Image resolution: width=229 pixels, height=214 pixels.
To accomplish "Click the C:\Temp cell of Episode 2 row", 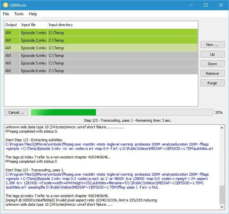I will pyautogui.click(x=122, y=40).
